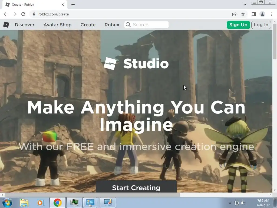This screenshot has height=208, width=277.
Task: Click the scroll left arrow on horizontal scrollbar
Action: [x=2, y=195]
